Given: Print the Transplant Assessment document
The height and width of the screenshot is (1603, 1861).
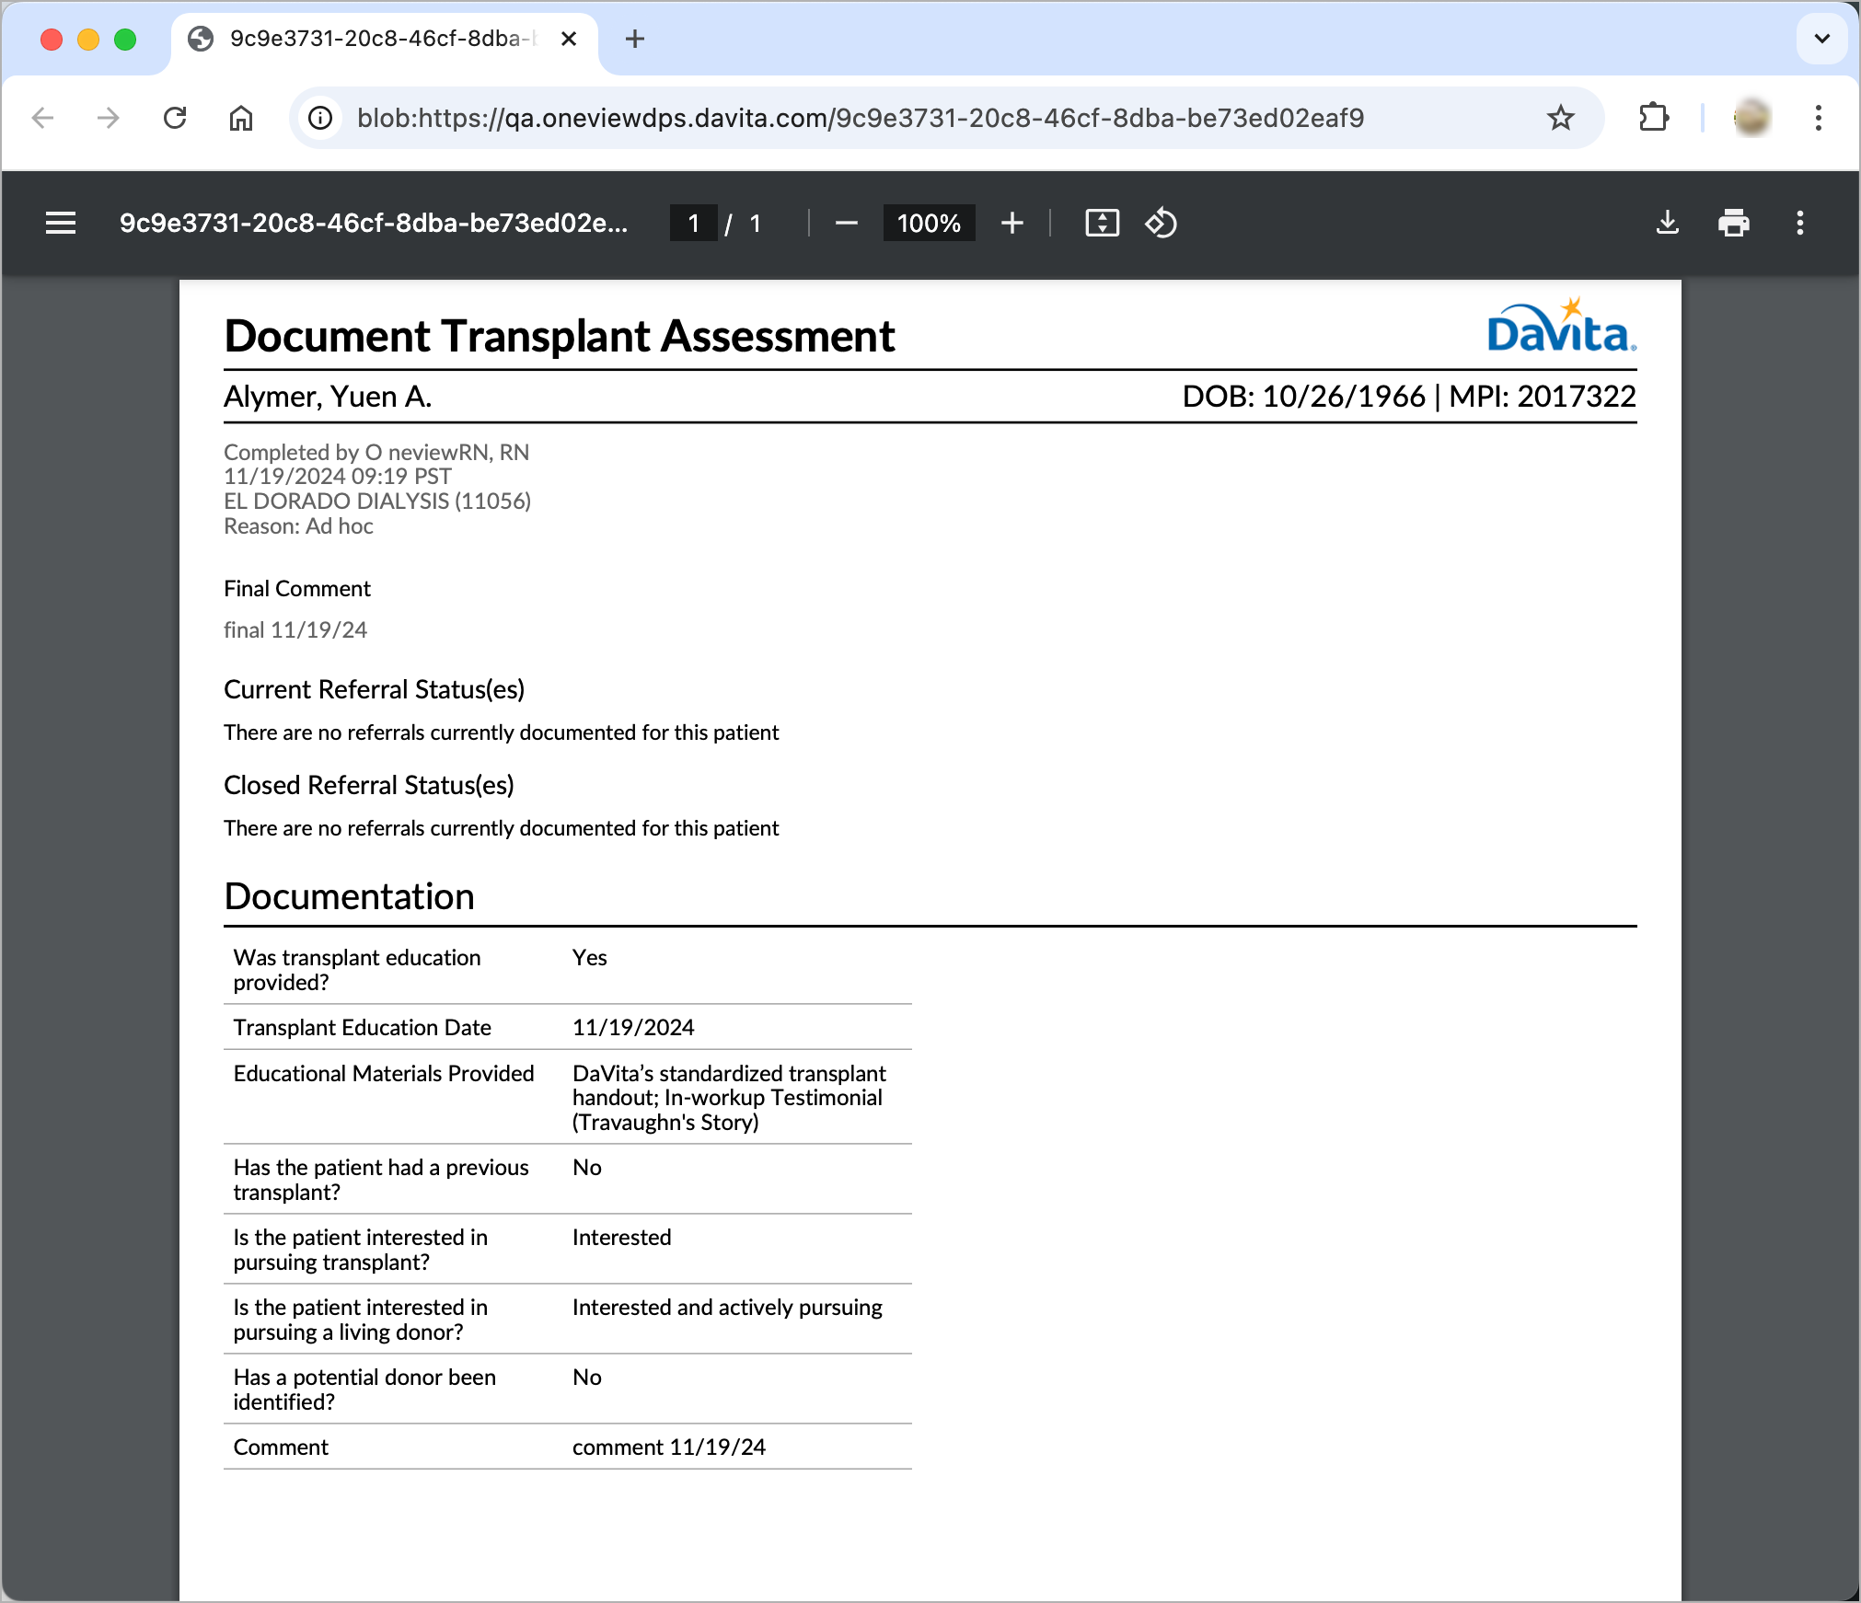Looking at the screenshot, I should tap(1733, 223).
